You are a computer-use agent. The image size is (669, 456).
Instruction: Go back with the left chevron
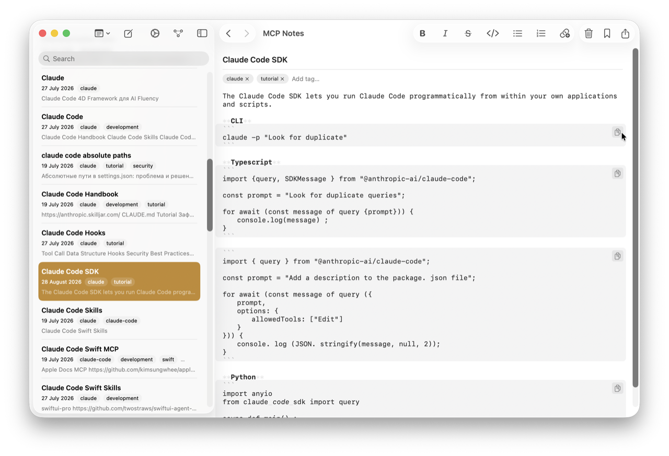click(228, 33)
